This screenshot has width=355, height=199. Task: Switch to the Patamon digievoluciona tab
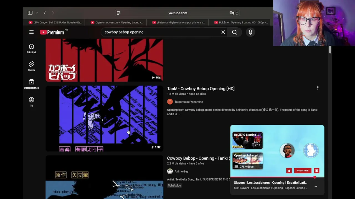point(179,22)
